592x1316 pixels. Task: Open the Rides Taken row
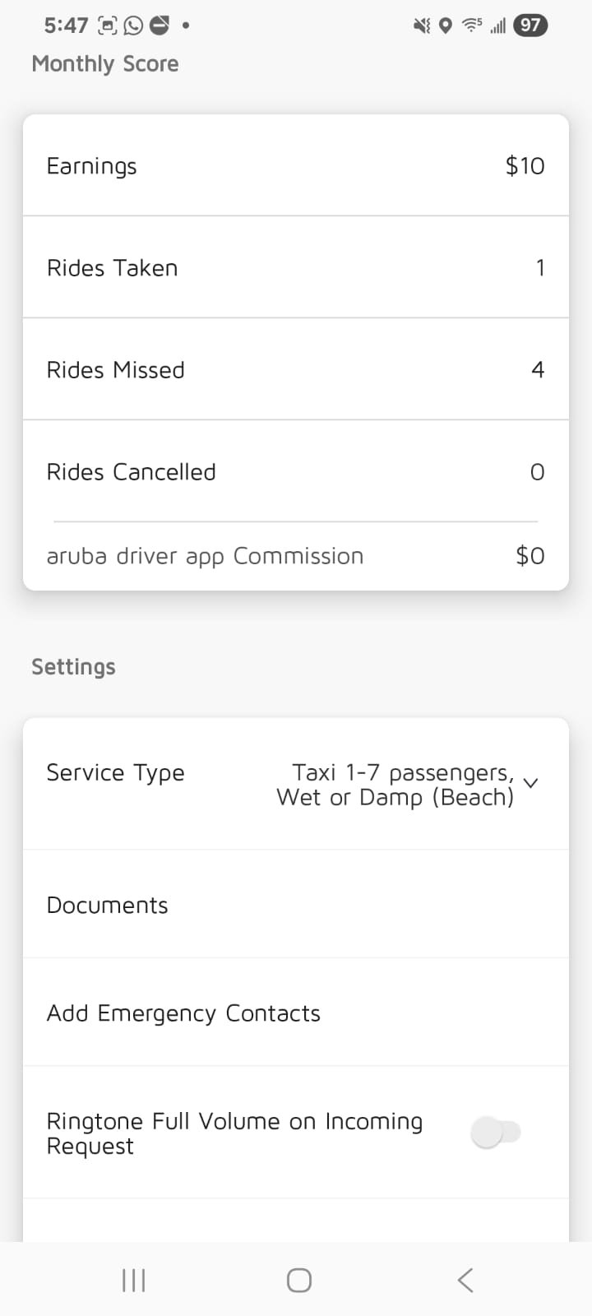point(296,267)
